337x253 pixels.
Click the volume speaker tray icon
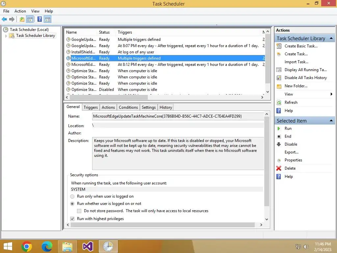point(306,247)
